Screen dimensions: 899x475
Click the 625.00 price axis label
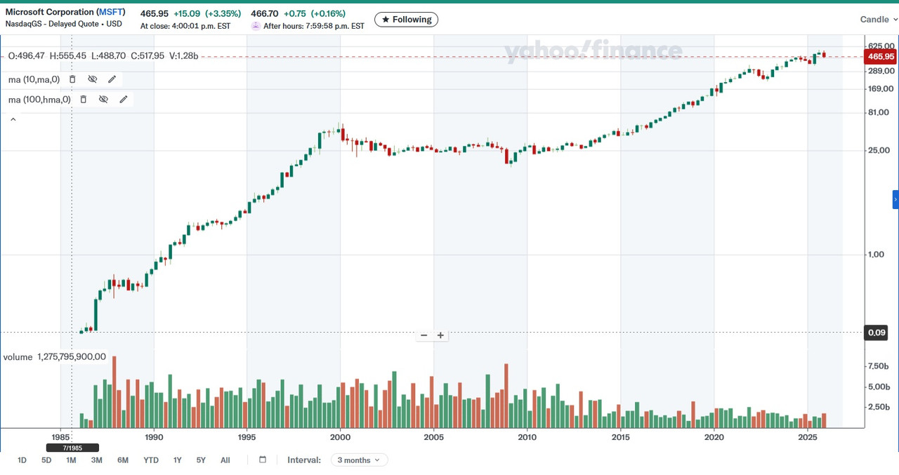coord(881,46)
